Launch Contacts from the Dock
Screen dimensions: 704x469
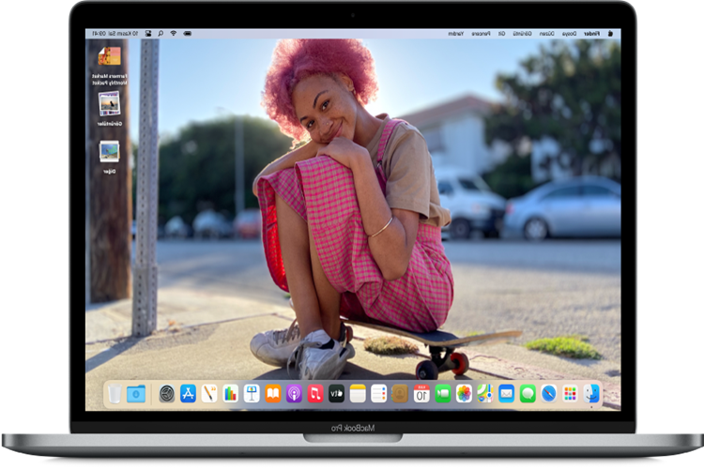400,394
